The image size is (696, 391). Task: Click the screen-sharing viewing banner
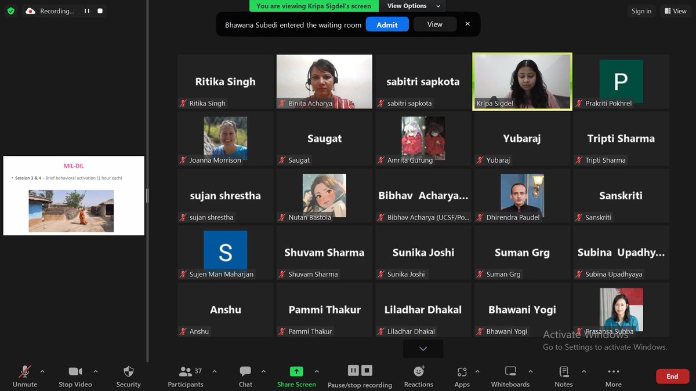click(314, 6)
